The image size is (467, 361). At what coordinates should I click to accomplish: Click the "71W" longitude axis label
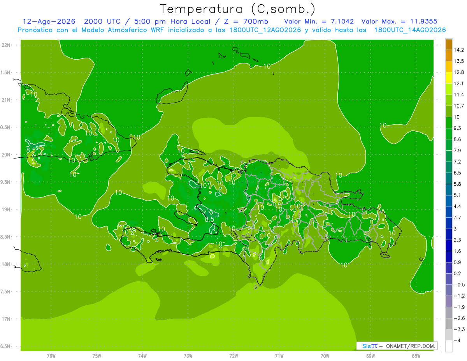pos(279,356)
